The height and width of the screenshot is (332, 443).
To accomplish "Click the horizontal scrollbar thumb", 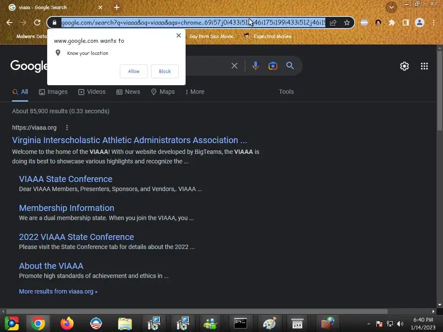I will click(197, 311).
